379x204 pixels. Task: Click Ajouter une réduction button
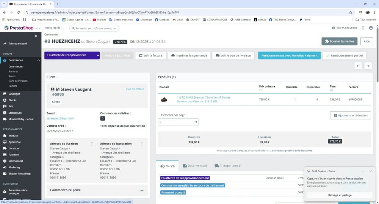click(x=350, y=115)
